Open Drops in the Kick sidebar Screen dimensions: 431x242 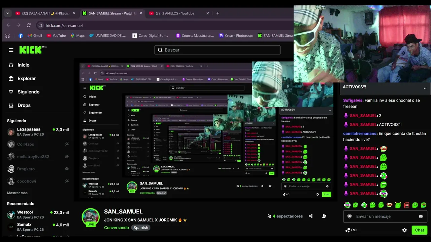coord(20,105)
